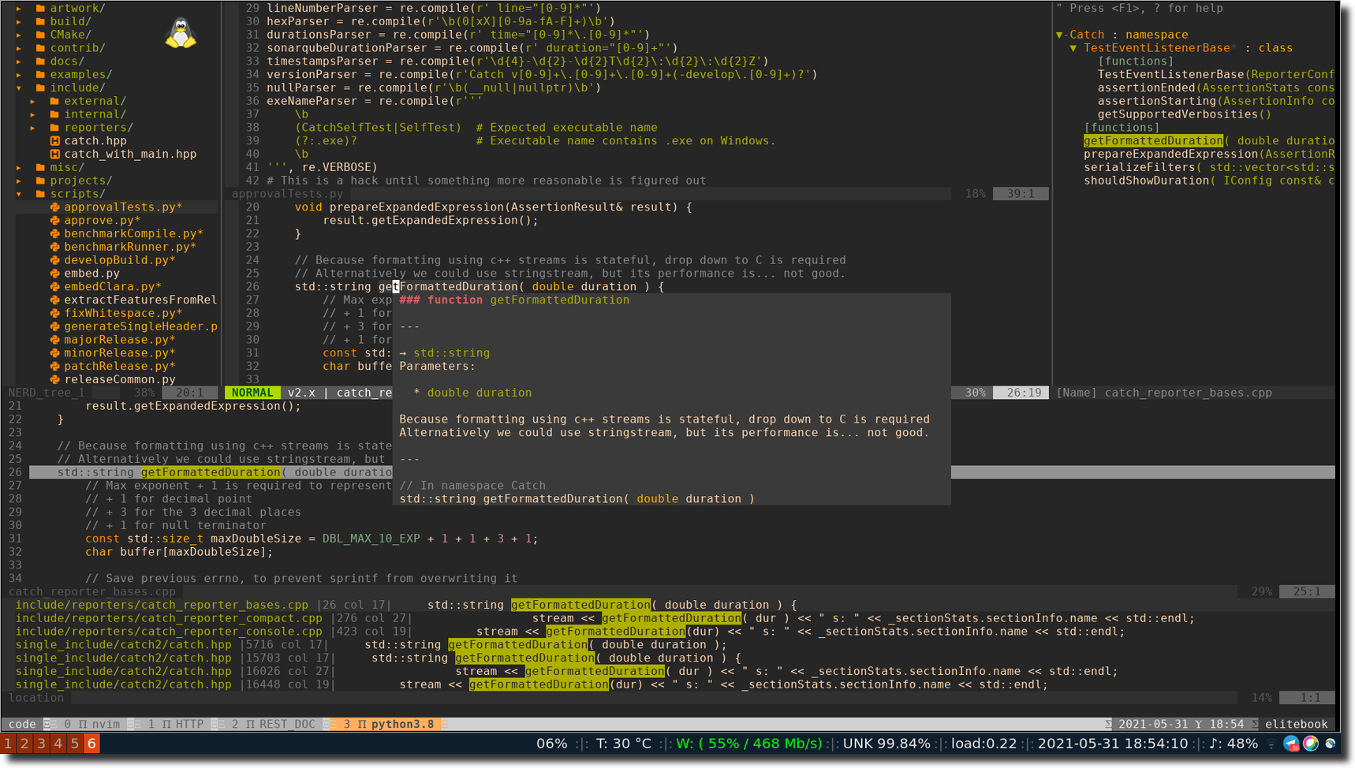The height and width of the screenshot is (768, 1355).
Task: Switch to workspace 6
Action: (91, 744)
